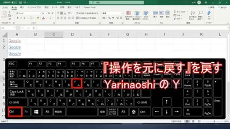Click the Merge and Center button
This screenshot has height=129, width=230.
(87, 18)
